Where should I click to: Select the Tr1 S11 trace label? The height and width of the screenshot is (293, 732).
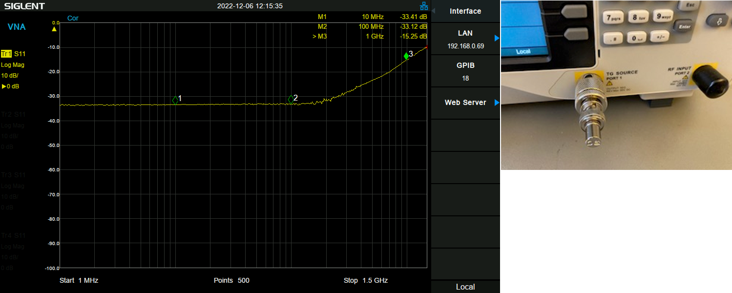click(x=13, y=54)
